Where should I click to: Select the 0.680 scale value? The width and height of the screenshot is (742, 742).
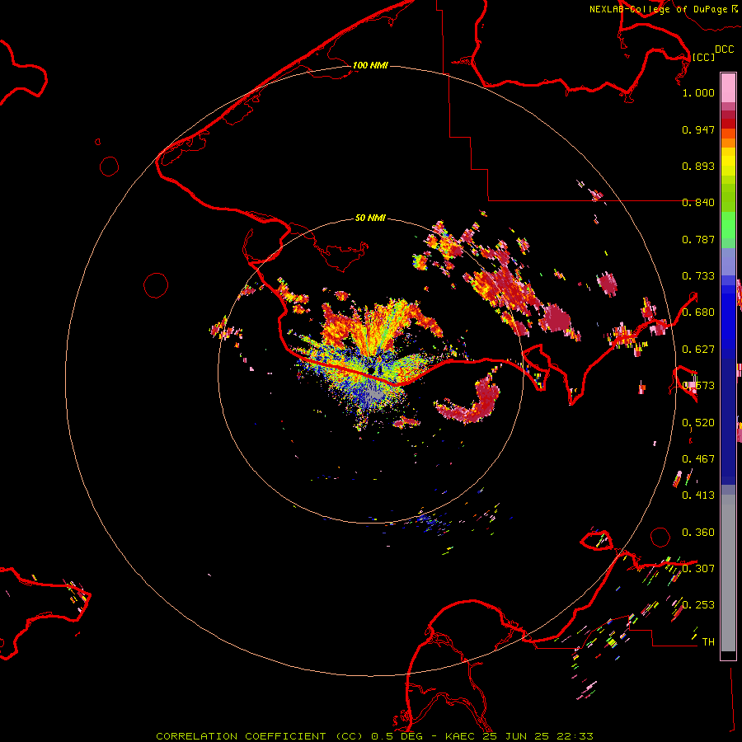pos(698,312)
